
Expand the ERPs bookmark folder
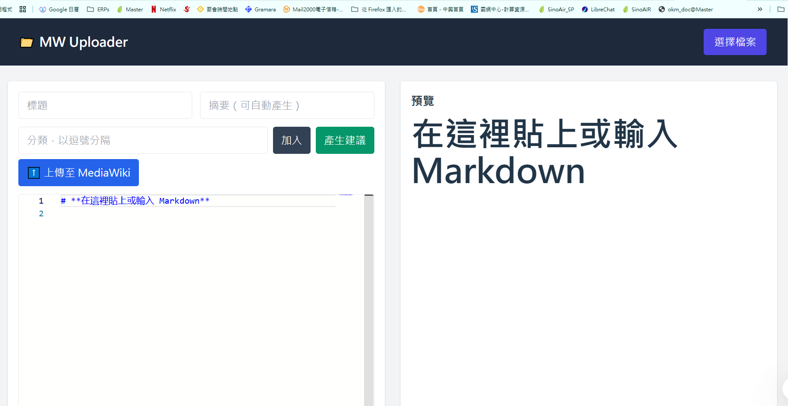point(98,9)
